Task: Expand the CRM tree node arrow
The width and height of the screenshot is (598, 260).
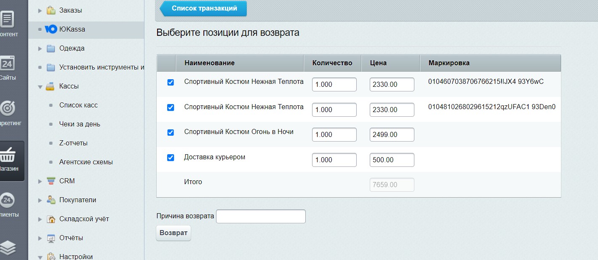Action: (40, 181)
